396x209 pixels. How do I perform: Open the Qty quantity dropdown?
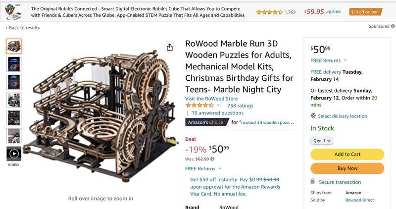point(322,141)
